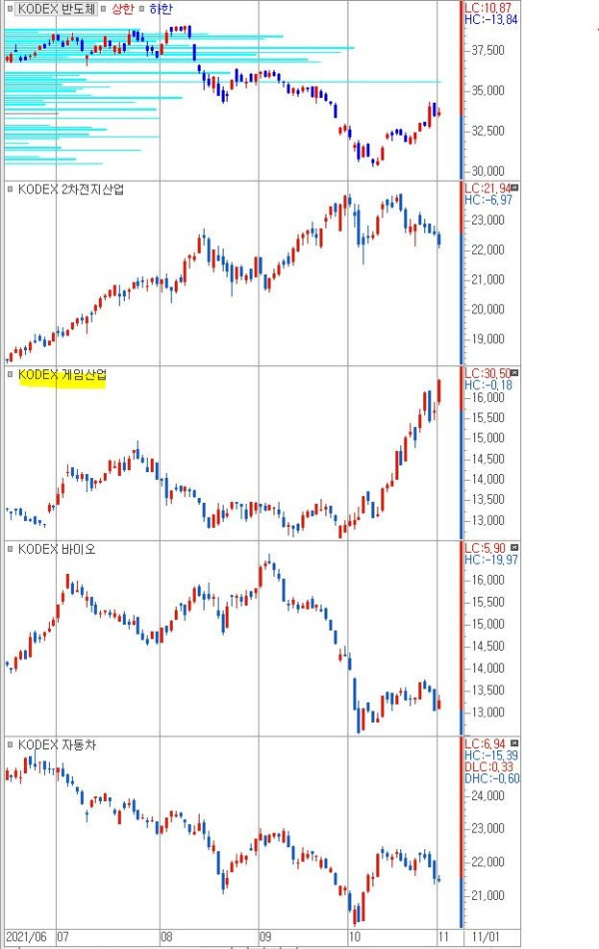This screenshot has width=599, height=949.
Task: Click the red-blue range bar beside 반도체 chart
Action: (463, 91)
